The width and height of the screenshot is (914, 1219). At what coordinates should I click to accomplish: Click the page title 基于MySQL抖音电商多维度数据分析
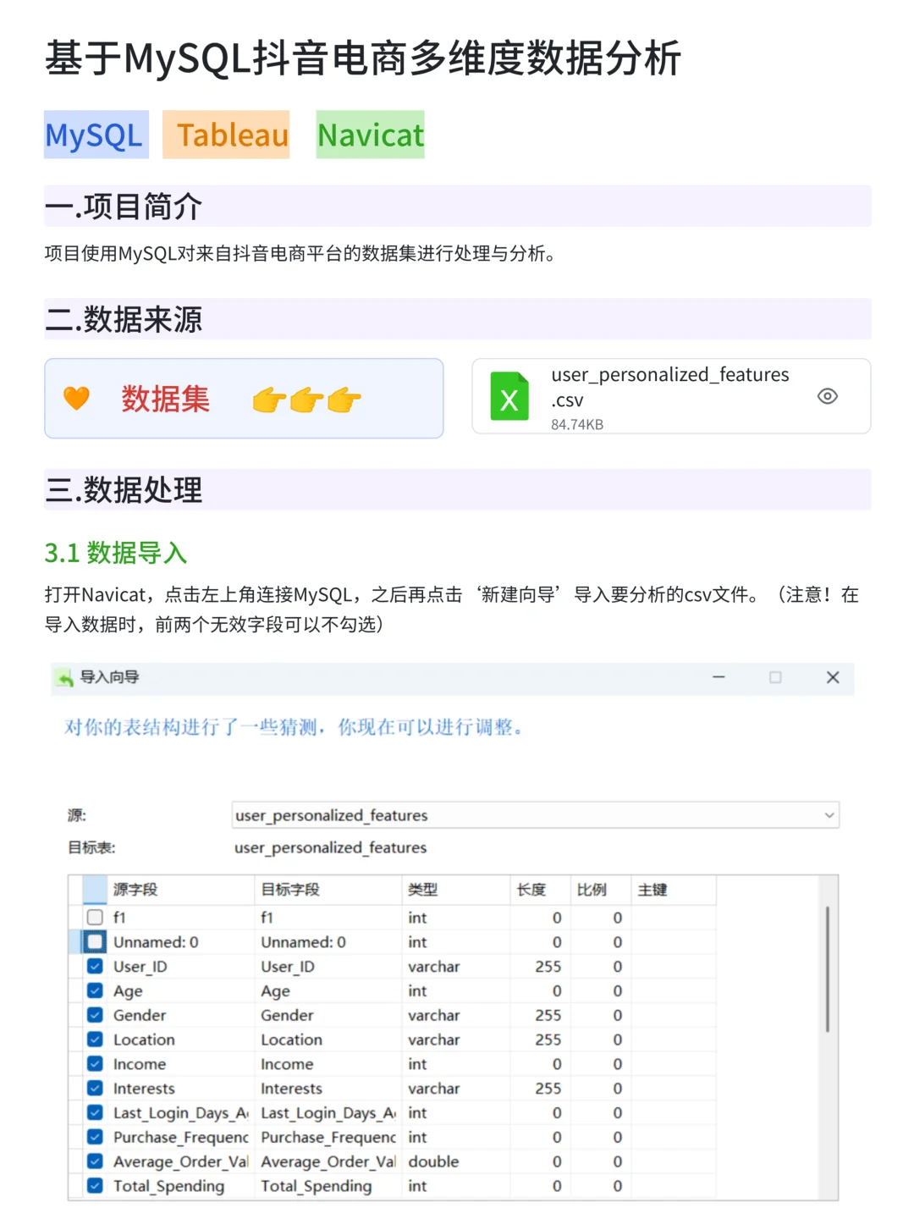(363, 58)
